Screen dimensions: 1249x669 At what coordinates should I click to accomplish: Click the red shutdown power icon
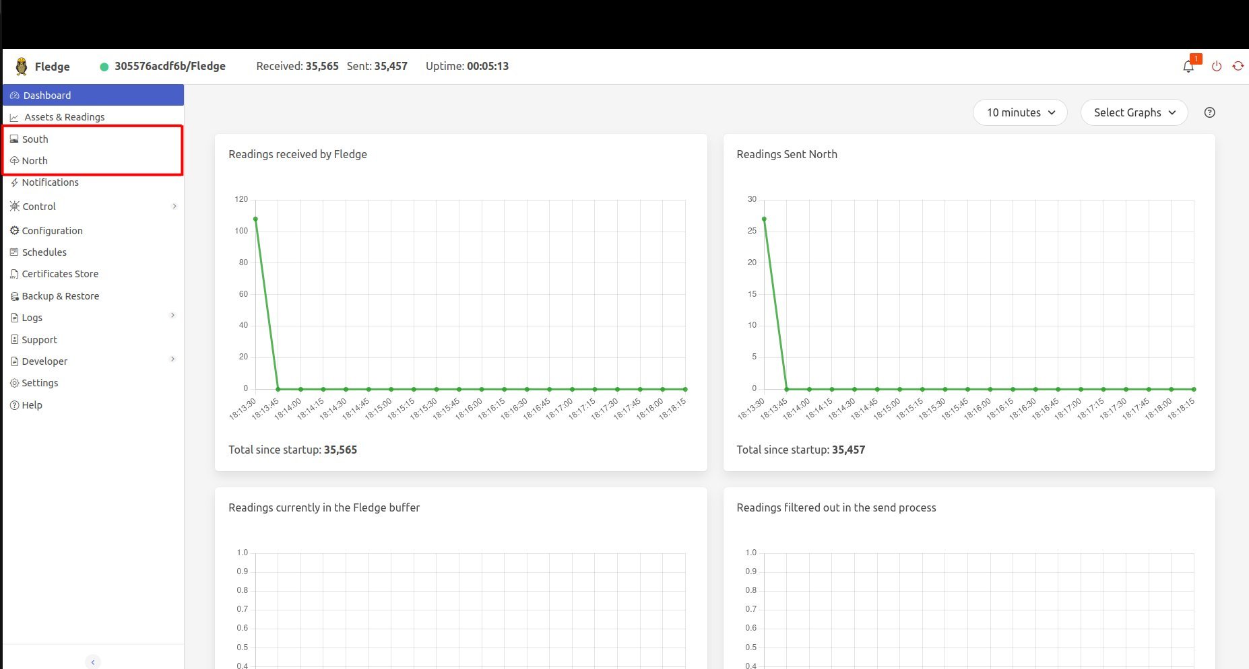pyautogui.click(x=1217, y=67)
